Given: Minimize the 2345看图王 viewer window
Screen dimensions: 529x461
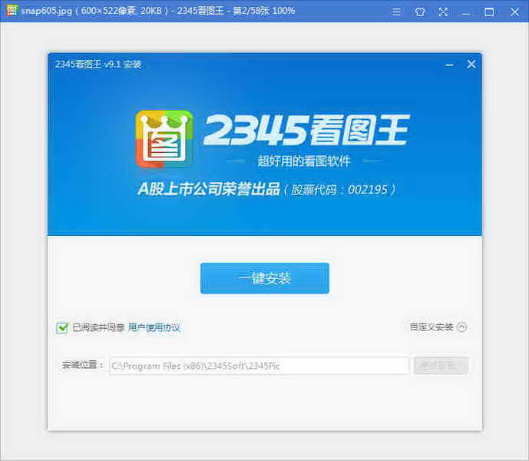Looking at the screenshot, I should coord(467,13).
